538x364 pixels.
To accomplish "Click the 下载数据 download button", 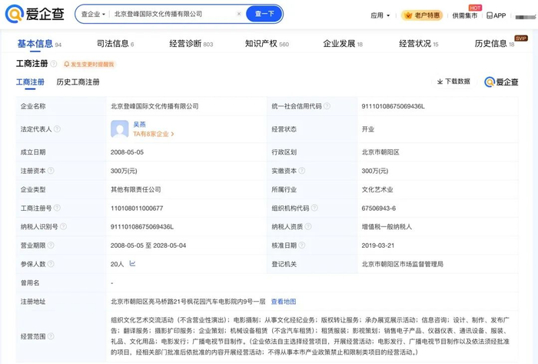I will click(x=453, y=82).
